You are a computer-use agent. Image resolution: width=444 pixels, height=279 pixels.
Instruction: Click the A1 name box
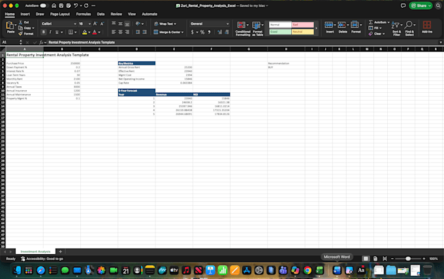pos(10,42)
